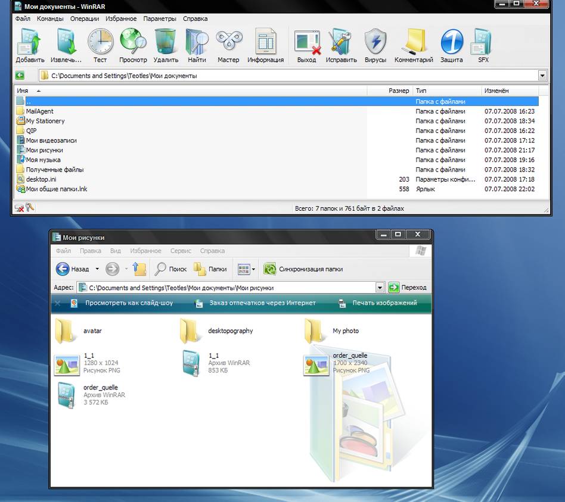Open the Операции menu in WinRAR

click(84, 18)
